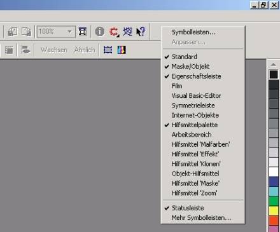Pick the cyan color swatch
The height and width of the screenshot is (232, 280).
point(274,191)
